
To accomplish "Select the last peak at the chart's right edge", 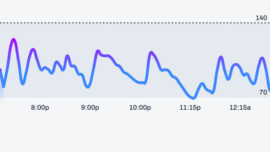I will pos(262,58).
